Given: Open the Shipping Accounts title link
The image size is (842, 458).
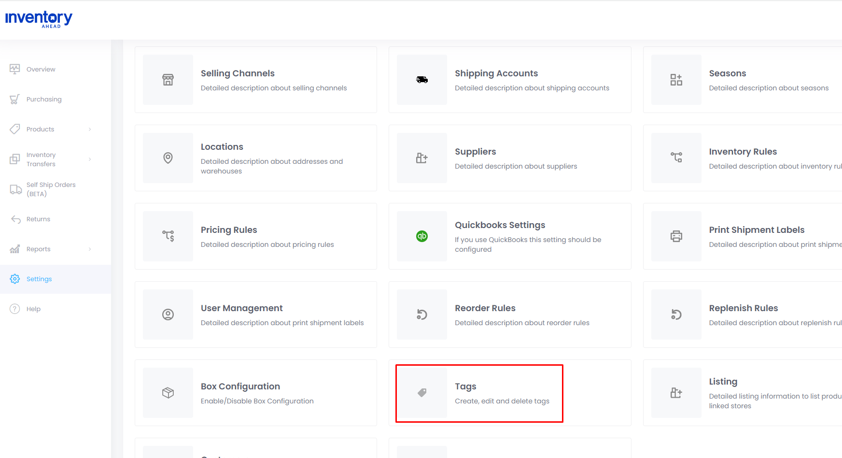Looking at the screenshot, I should [496, 73].
